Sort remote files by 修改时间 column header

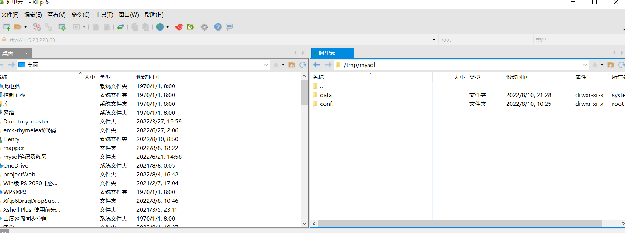pyautogui.click(x=517, y=77)
